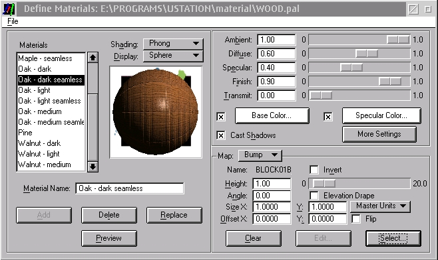Click the Clear map button

click(x=254, y=238)
